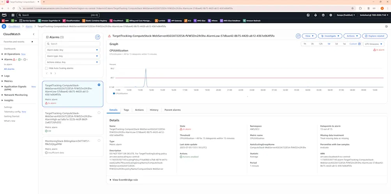Viewport: 391px width, 194px height.
Task: Refresh the alarms list
Action: click(x=97, y=37)
